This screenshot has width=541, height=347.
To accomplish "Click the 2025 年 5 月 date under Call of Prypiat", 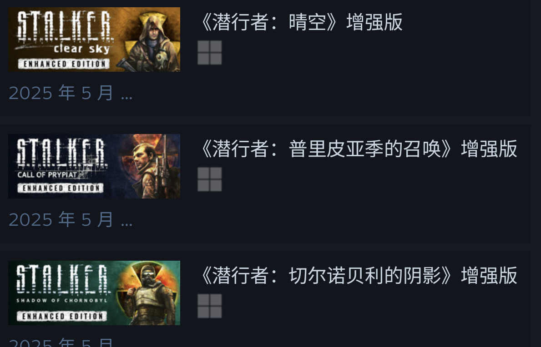I will coord(71,220).
